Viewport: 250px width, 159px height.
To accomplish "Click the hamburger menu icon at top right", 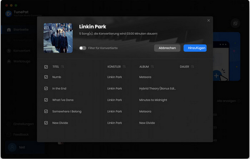I will click(242, 6).
